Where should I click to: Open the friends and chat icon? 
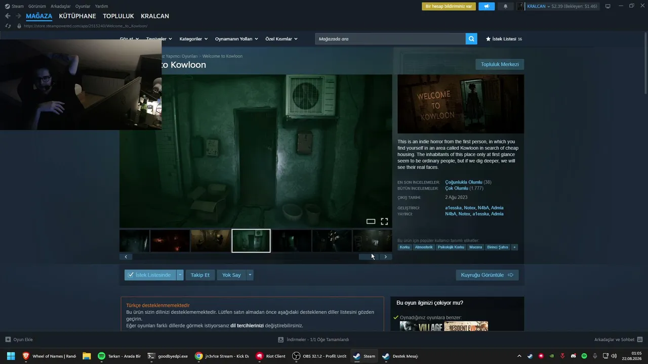click(x=640, y=340)
